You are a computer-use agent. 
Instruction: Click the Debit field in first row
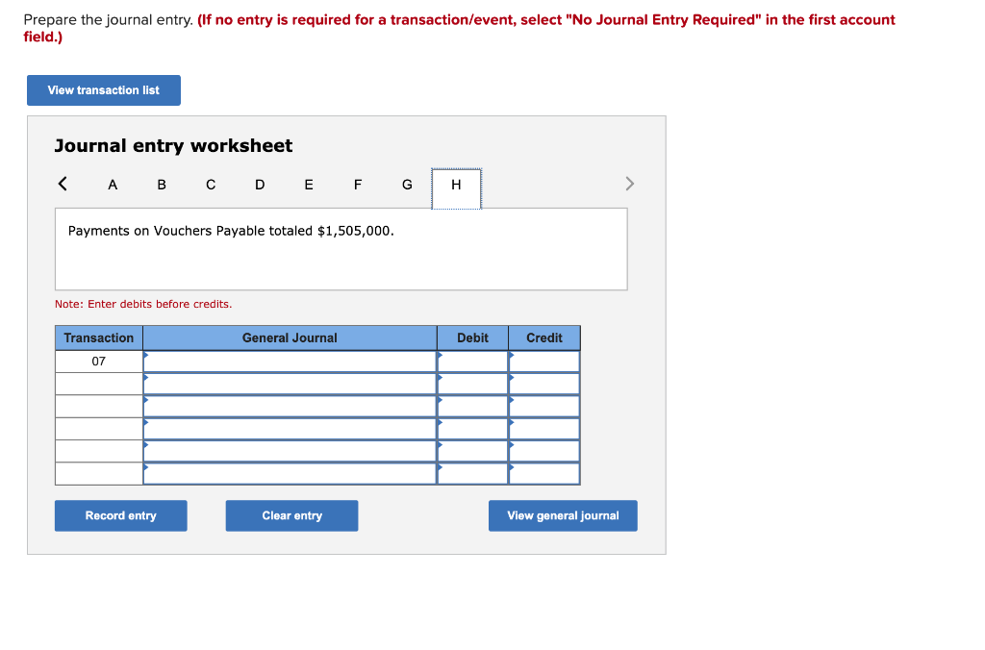pyautogui.click(x=472, y=362)
